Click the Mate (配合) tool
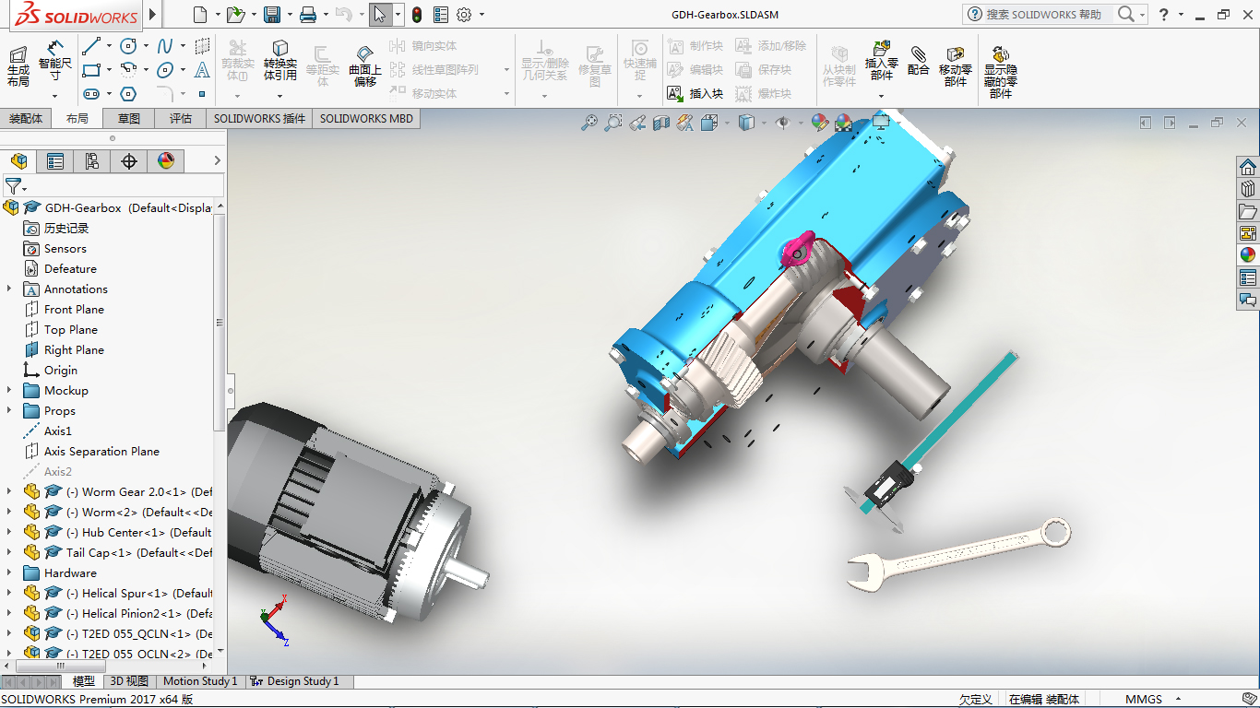The height and width of the screenshot is (708, 1260). pyautogui.click(x=918, y=61)
